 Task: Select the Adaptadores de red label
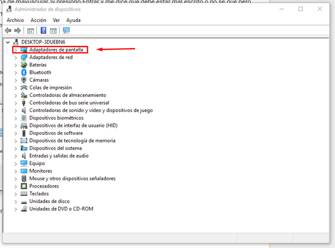pyautogui.click(x=51, y=57)
